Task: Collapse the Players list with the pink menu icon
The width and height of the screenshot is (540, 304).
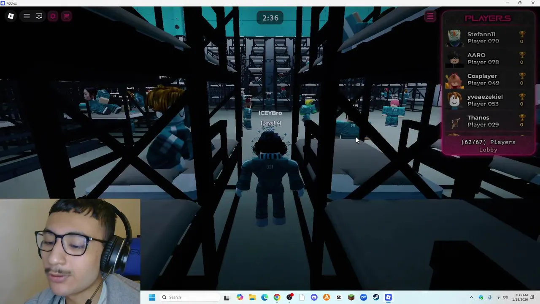Action: click(430, 16)
